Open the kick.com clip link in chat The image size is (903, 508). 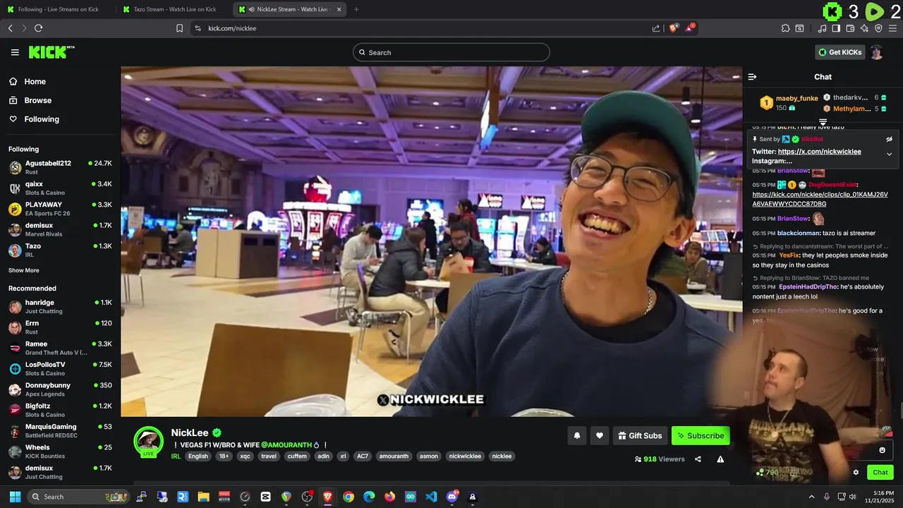pyautogui.click(x=820, y=199)
